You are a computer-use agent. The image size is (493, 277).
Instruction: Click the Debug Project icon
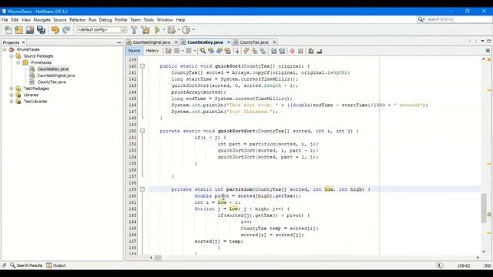[x=171, y=30]
